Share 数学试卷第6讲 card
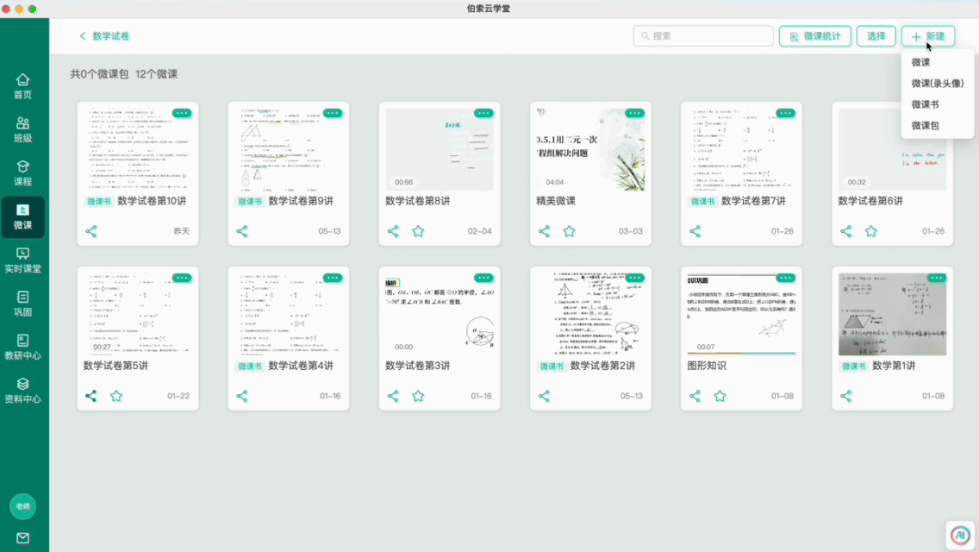This screenshot has width=979, height=552. 846,231
